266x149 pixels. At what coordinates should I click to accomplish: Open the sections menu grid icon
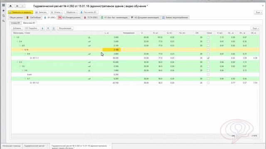point(3,5)
